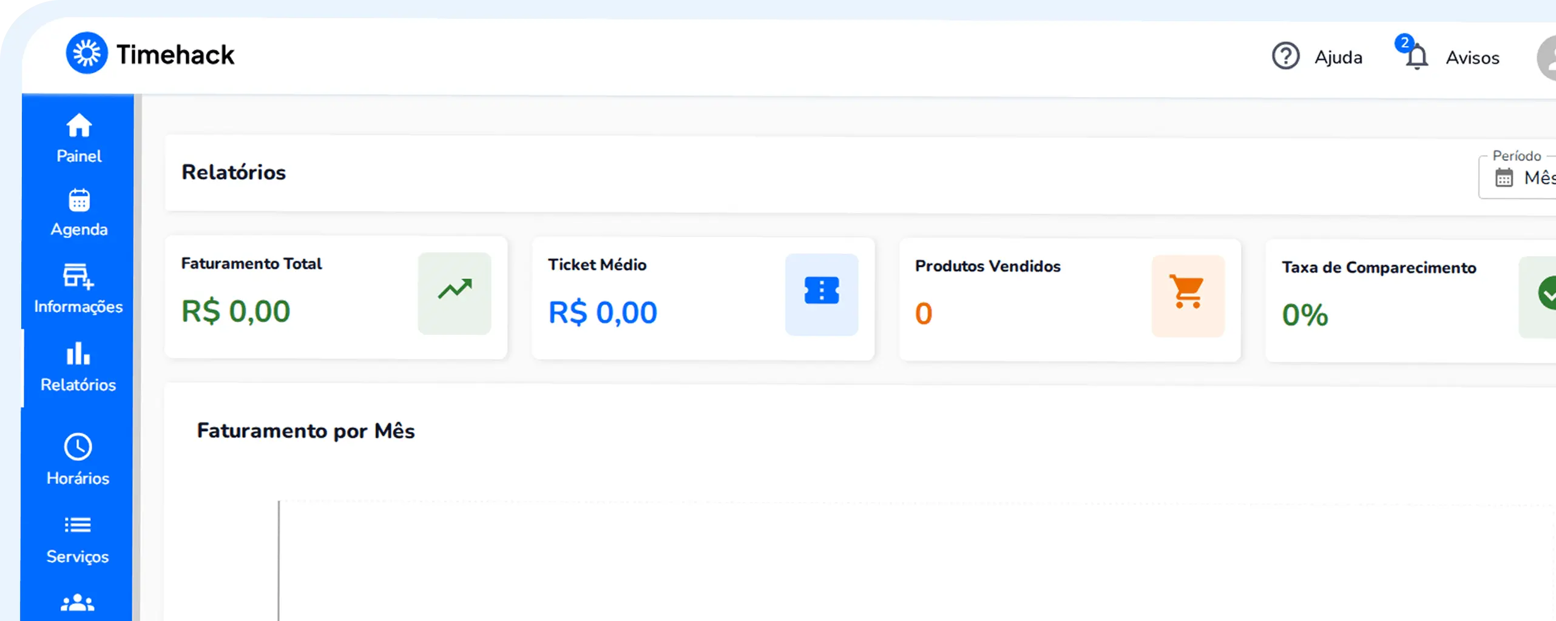The width and height of the screenshot is (1556, 621).
Task: Click the Ajuda text link
Action: tap(1338, 58)
